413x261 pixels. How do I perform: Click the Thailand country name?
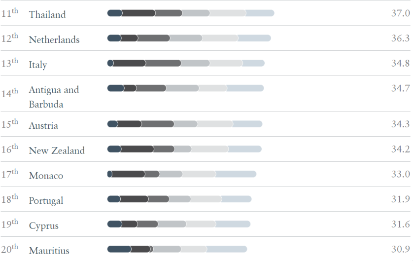(47, 14)
